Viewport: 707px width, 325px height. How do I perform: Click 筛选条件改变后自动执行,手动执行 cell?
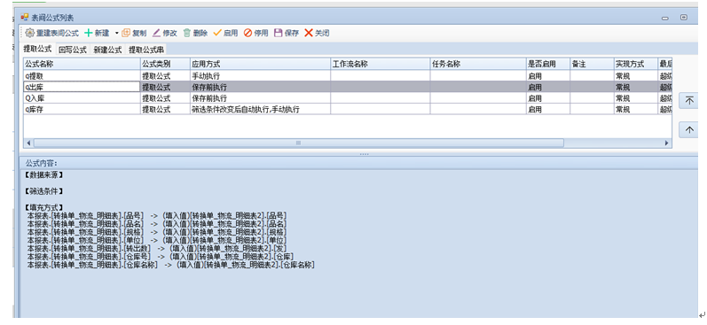(x=260, y=109)
